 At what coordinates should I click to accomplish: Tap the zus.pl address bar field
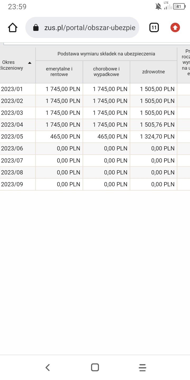point(82,27)
